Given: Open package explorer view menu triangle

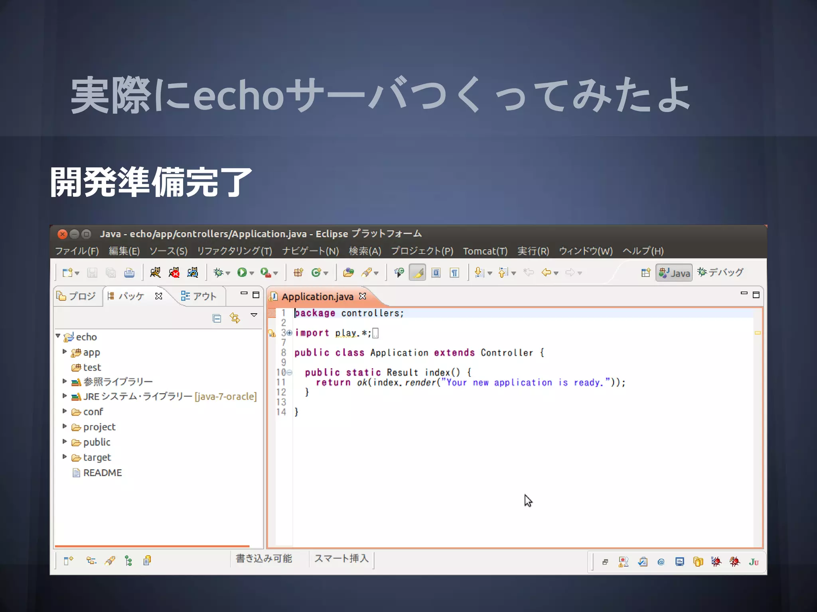Looking at the screenshot, I should [254, 315].
